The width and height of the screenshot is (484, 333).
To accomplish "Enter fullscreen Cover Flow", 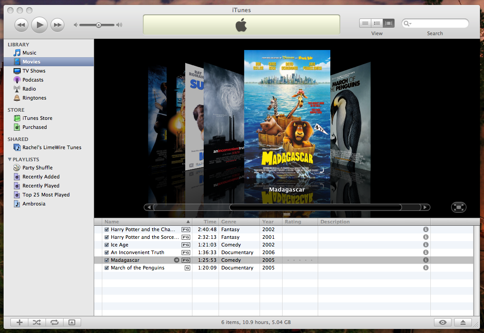I will tap(458, 207).
